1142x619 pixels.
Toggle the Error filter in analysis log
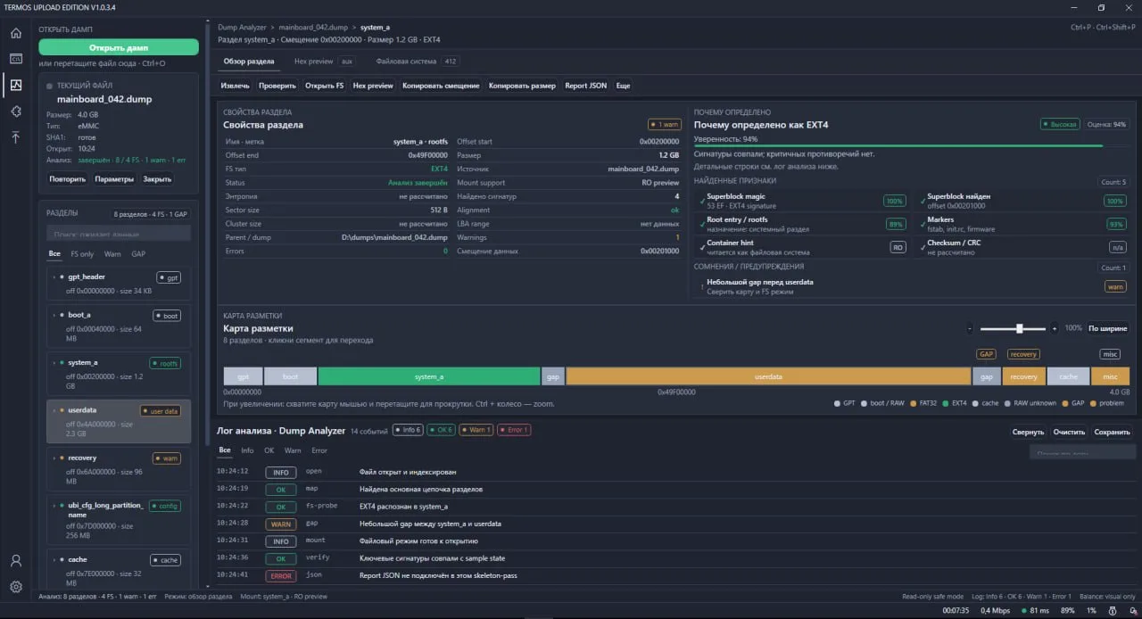(319, 450)
